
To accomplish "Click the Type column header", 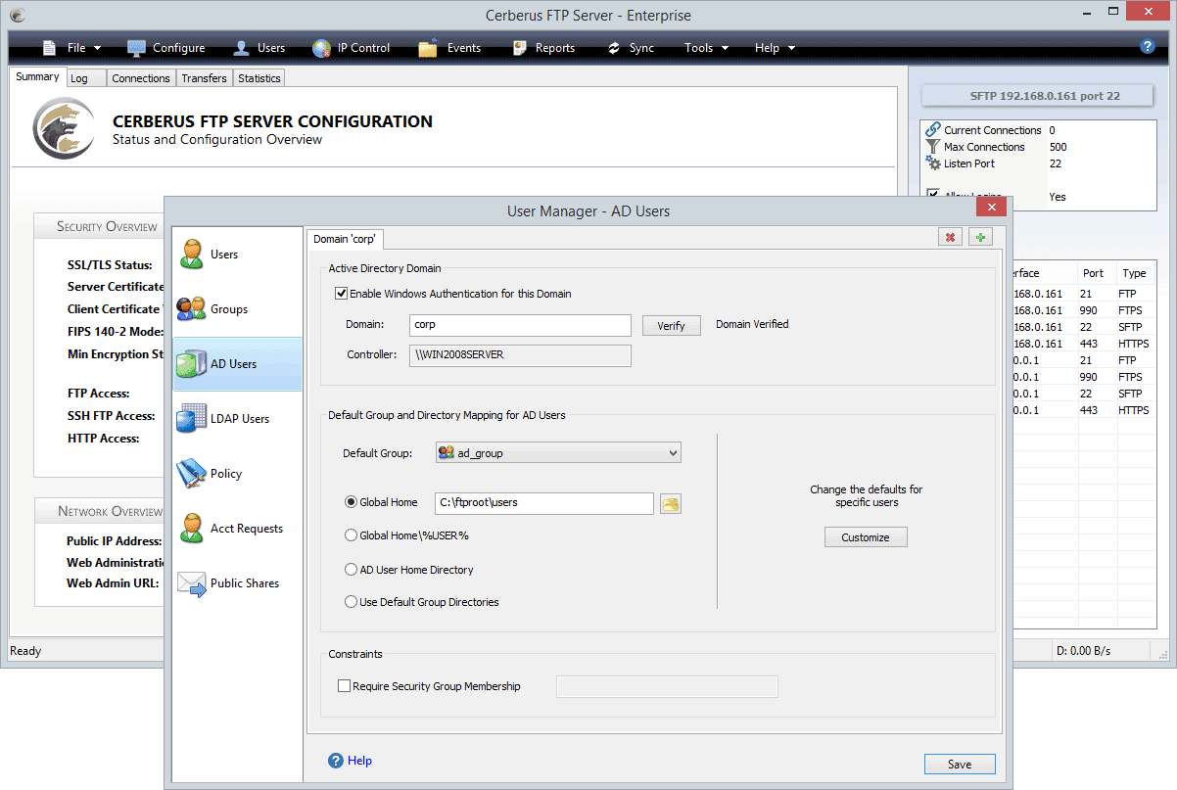I will [1137, 273].
